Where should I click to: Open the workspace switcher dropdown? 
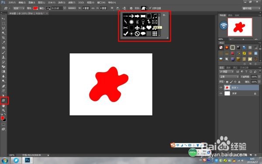251,8
